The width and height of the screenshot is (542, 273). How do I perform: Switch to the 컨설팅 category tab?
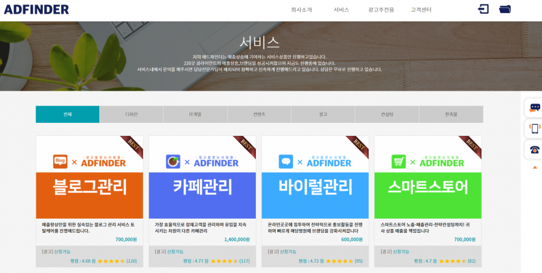pos(387,115)
